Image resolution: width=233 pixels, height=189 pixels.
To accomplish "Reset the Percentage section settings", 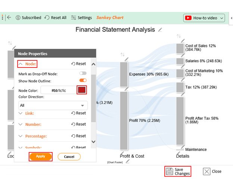I will coord(79,136).
